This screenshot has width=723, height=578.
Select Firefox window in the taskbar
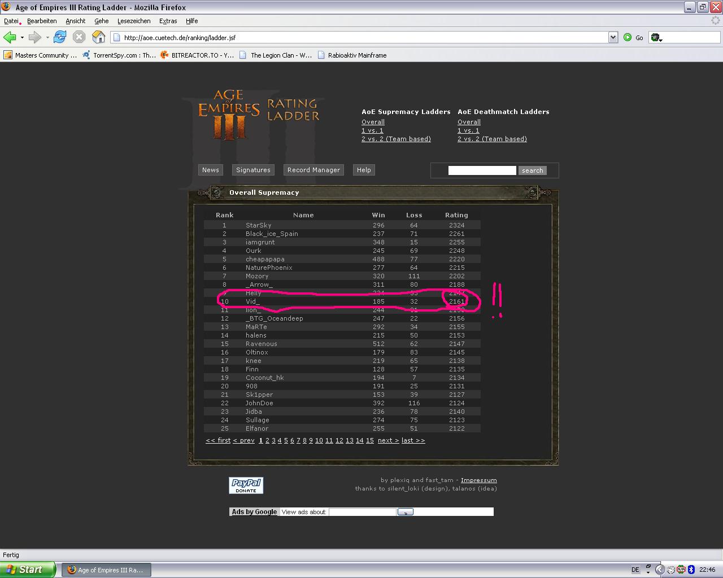pyautogui.click(x=105, y=570)
